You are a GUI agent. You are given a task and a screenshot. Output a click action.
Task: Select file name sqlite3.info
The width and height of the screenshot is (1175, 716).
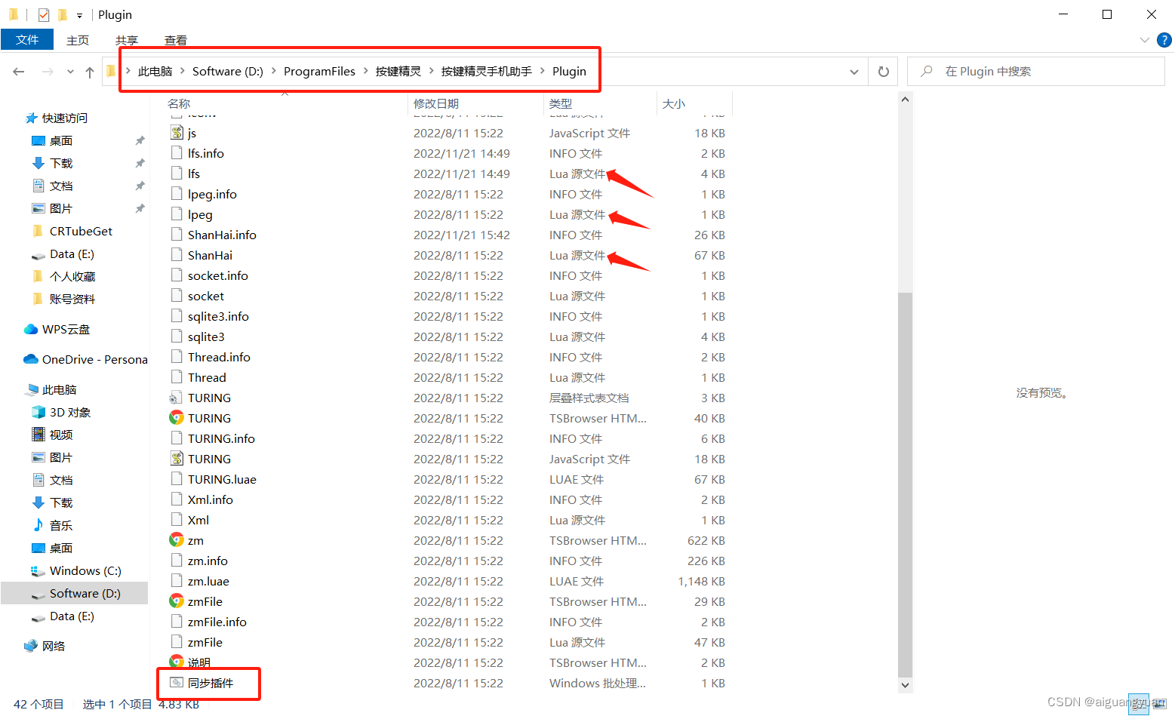coord(218,316)
